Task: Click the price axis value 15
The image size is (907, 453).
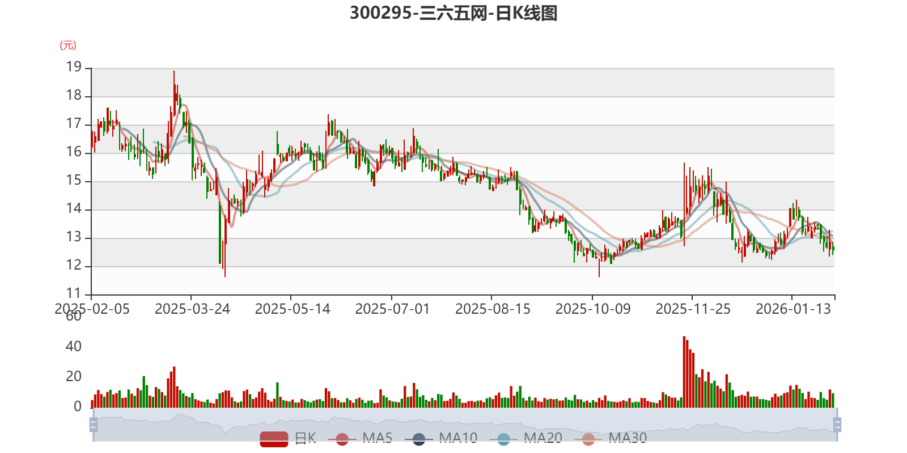Action: (74, 181)
